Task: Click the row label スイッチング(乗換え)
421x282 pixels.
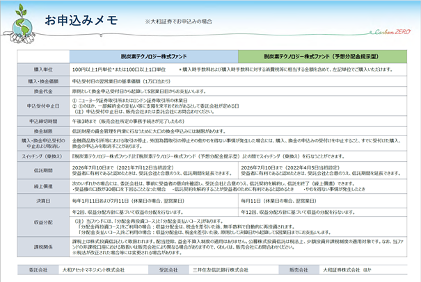Action: click(x=43, y=156)
